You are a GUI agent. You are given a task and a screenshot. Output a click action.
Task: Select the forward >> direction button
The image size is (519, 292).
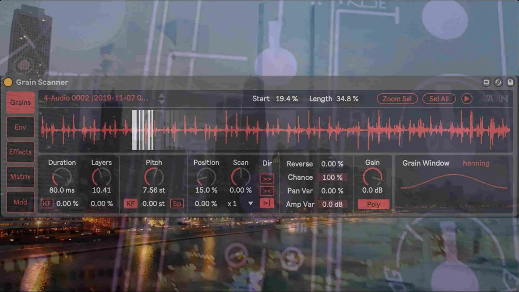pos(267,178)
